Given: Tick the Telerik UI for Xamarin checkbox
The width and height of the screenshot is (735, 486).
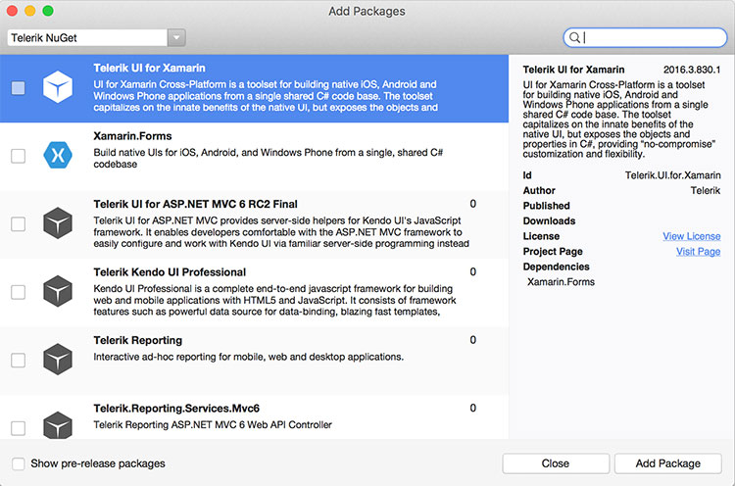Looking at the screenshot, I should coord(19,87).
